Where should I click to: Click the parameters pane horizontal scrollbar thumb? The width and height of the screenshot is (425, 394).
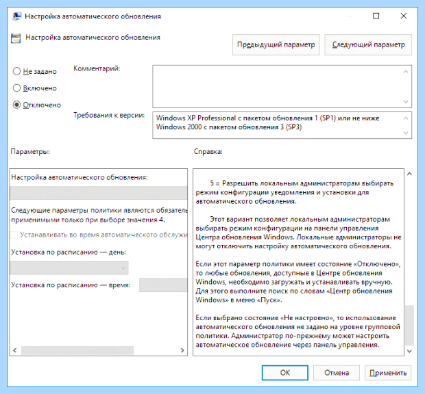[x=77, y=350]
